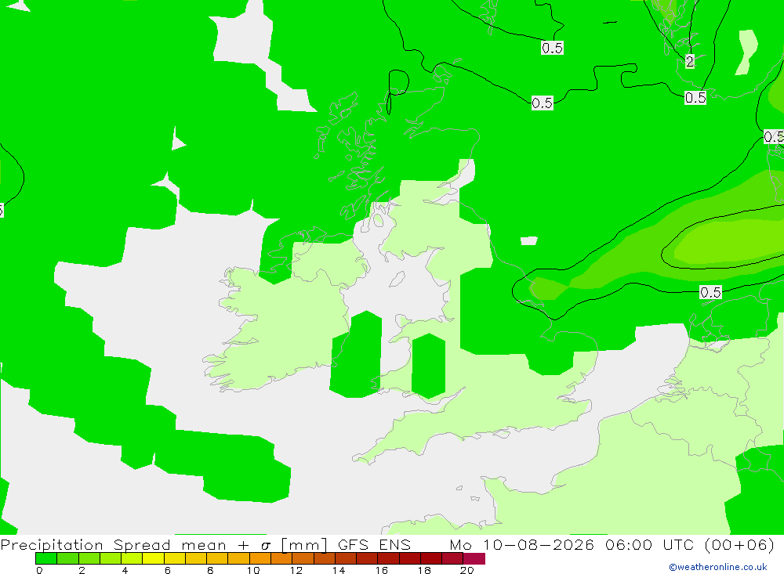Click the legend scale number 12
The width and height of the screenshot is (784, 574).
296,570
